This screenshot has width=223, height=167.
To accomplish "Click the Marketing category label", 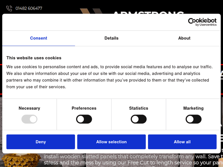I will point(194,108).
